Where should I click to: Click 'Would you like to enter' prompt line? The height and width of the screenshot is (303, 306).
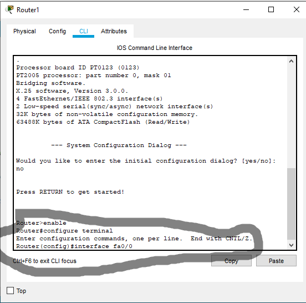[146, 161]
